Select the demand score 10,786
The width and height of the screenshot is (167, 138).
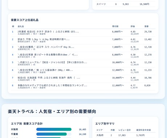(x=148, y=78)
